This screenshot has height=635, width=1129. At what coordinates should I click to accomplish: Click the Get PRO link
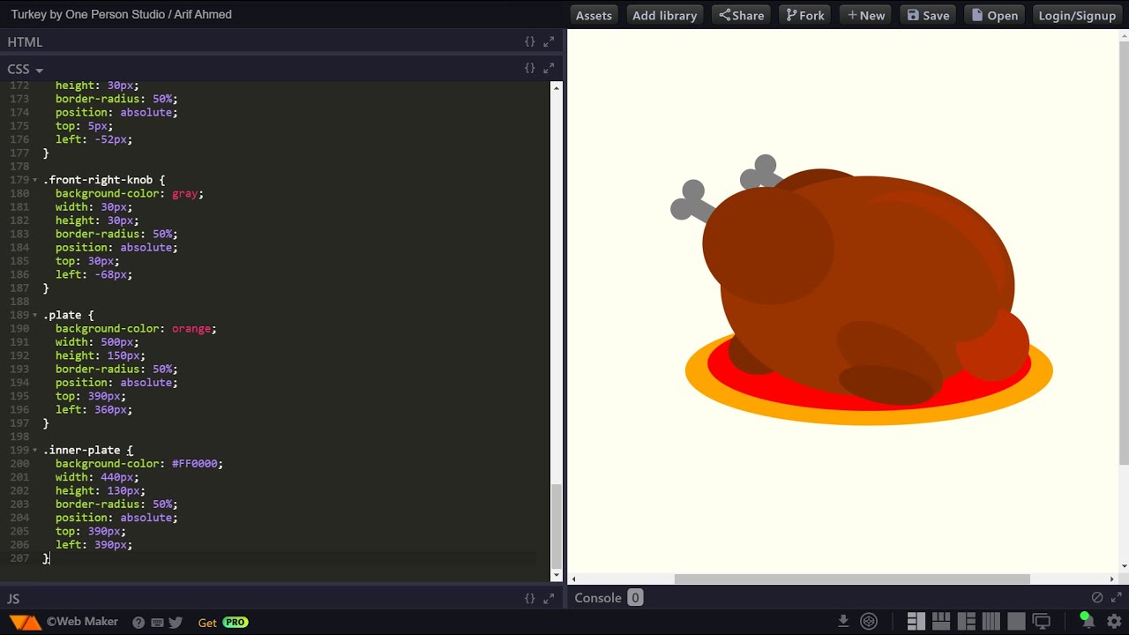(x=222, y=622)
